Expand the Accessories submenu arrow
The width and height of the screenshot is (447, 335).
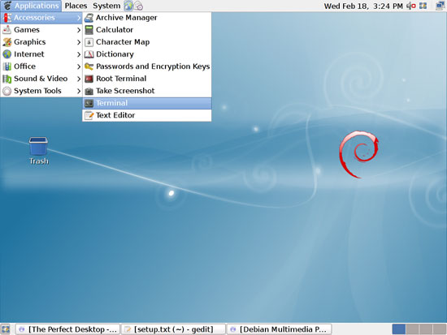tap(79, 18)
